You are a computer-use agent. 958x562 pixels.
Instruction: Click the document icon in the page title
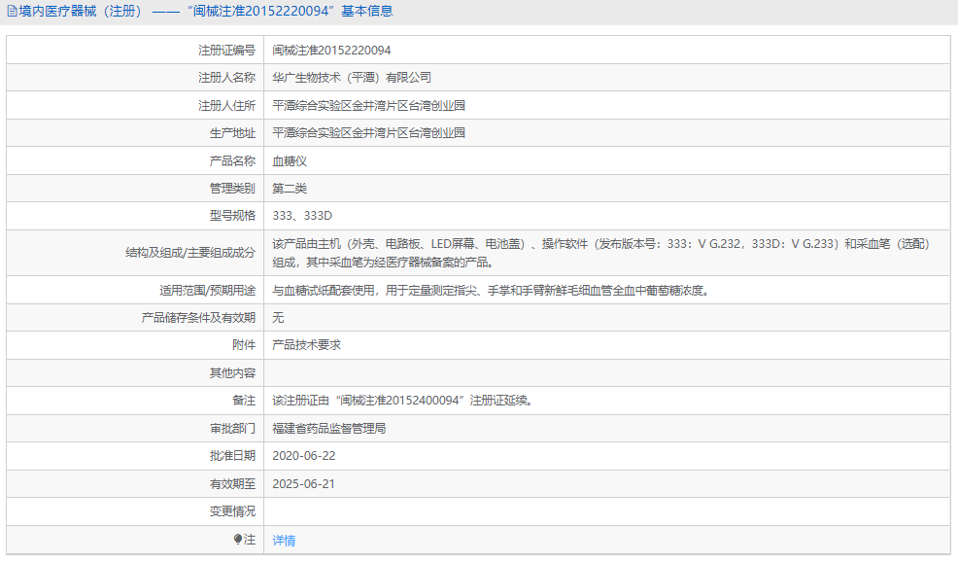pyautogui.click(x=12, y=11)
